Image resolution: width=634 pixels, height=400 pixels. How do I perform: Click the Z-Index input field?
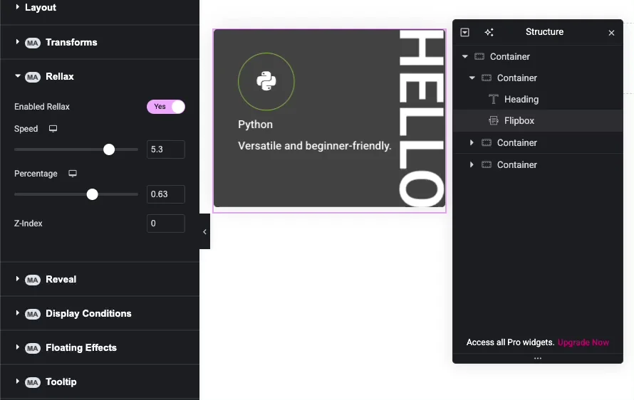(x=165, y=223)
